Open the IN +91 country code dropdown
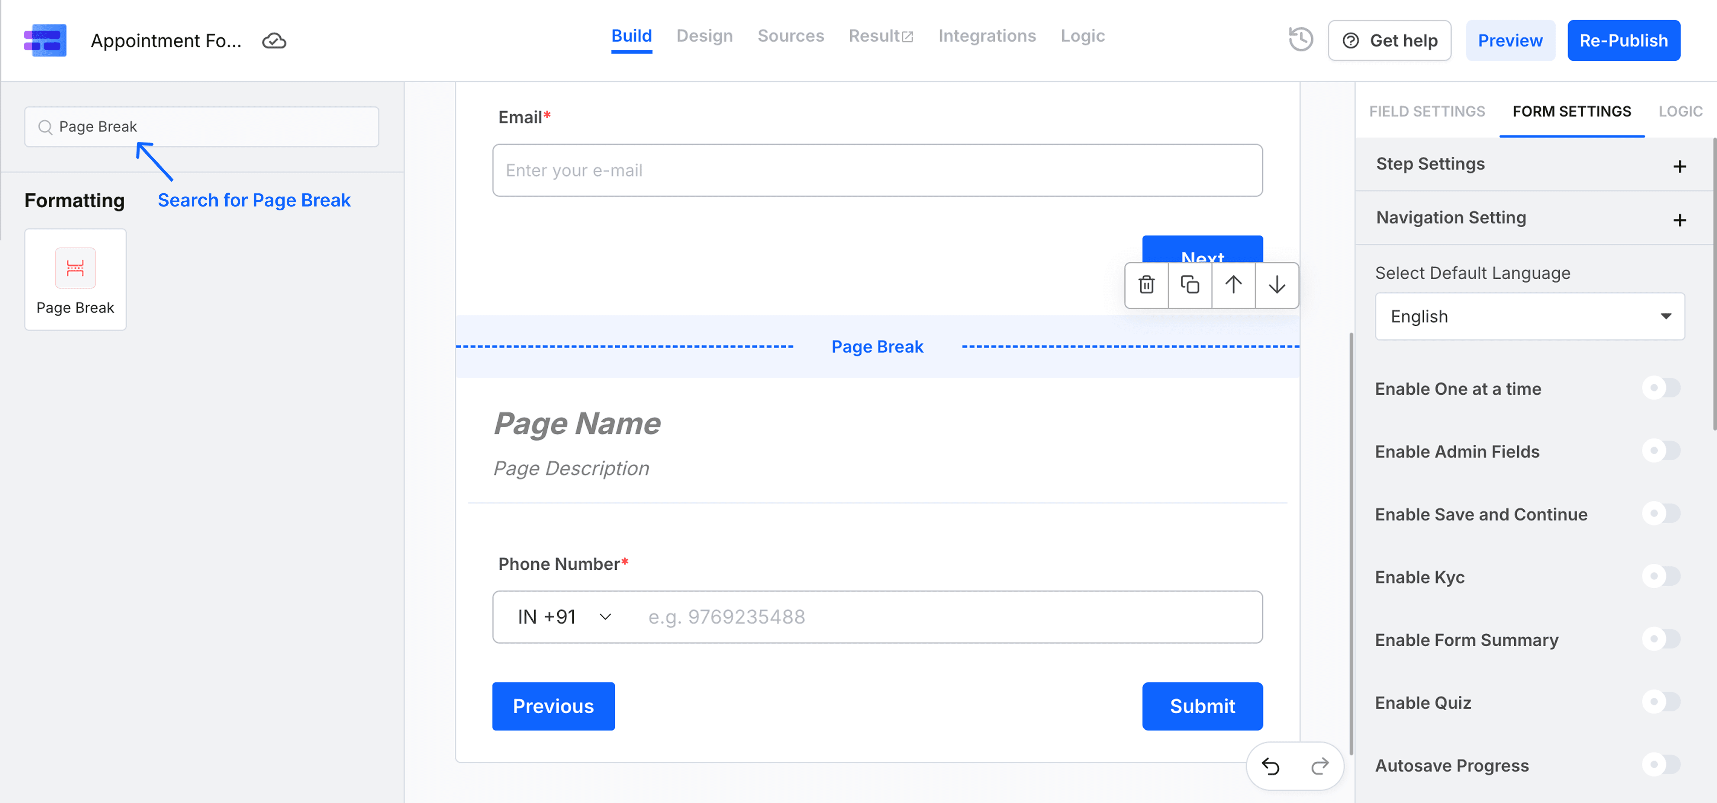 tap(564, 617)
